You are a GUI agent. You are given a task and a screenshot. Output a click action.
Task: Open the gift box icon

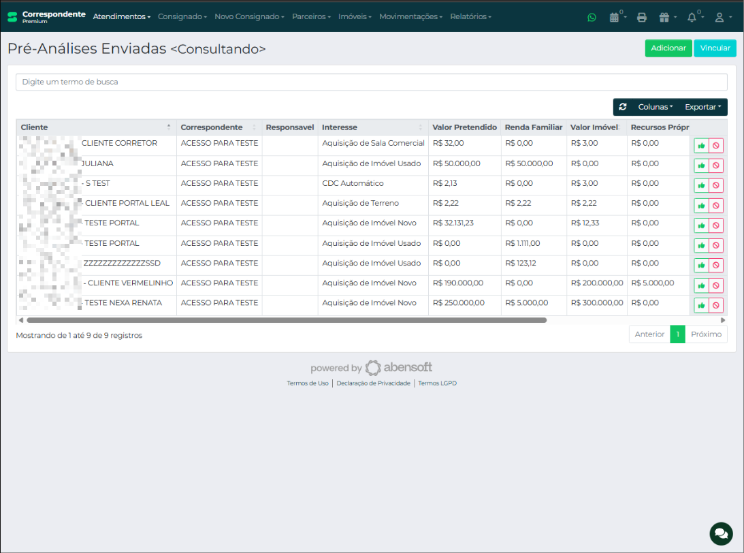tap(664, 17)
